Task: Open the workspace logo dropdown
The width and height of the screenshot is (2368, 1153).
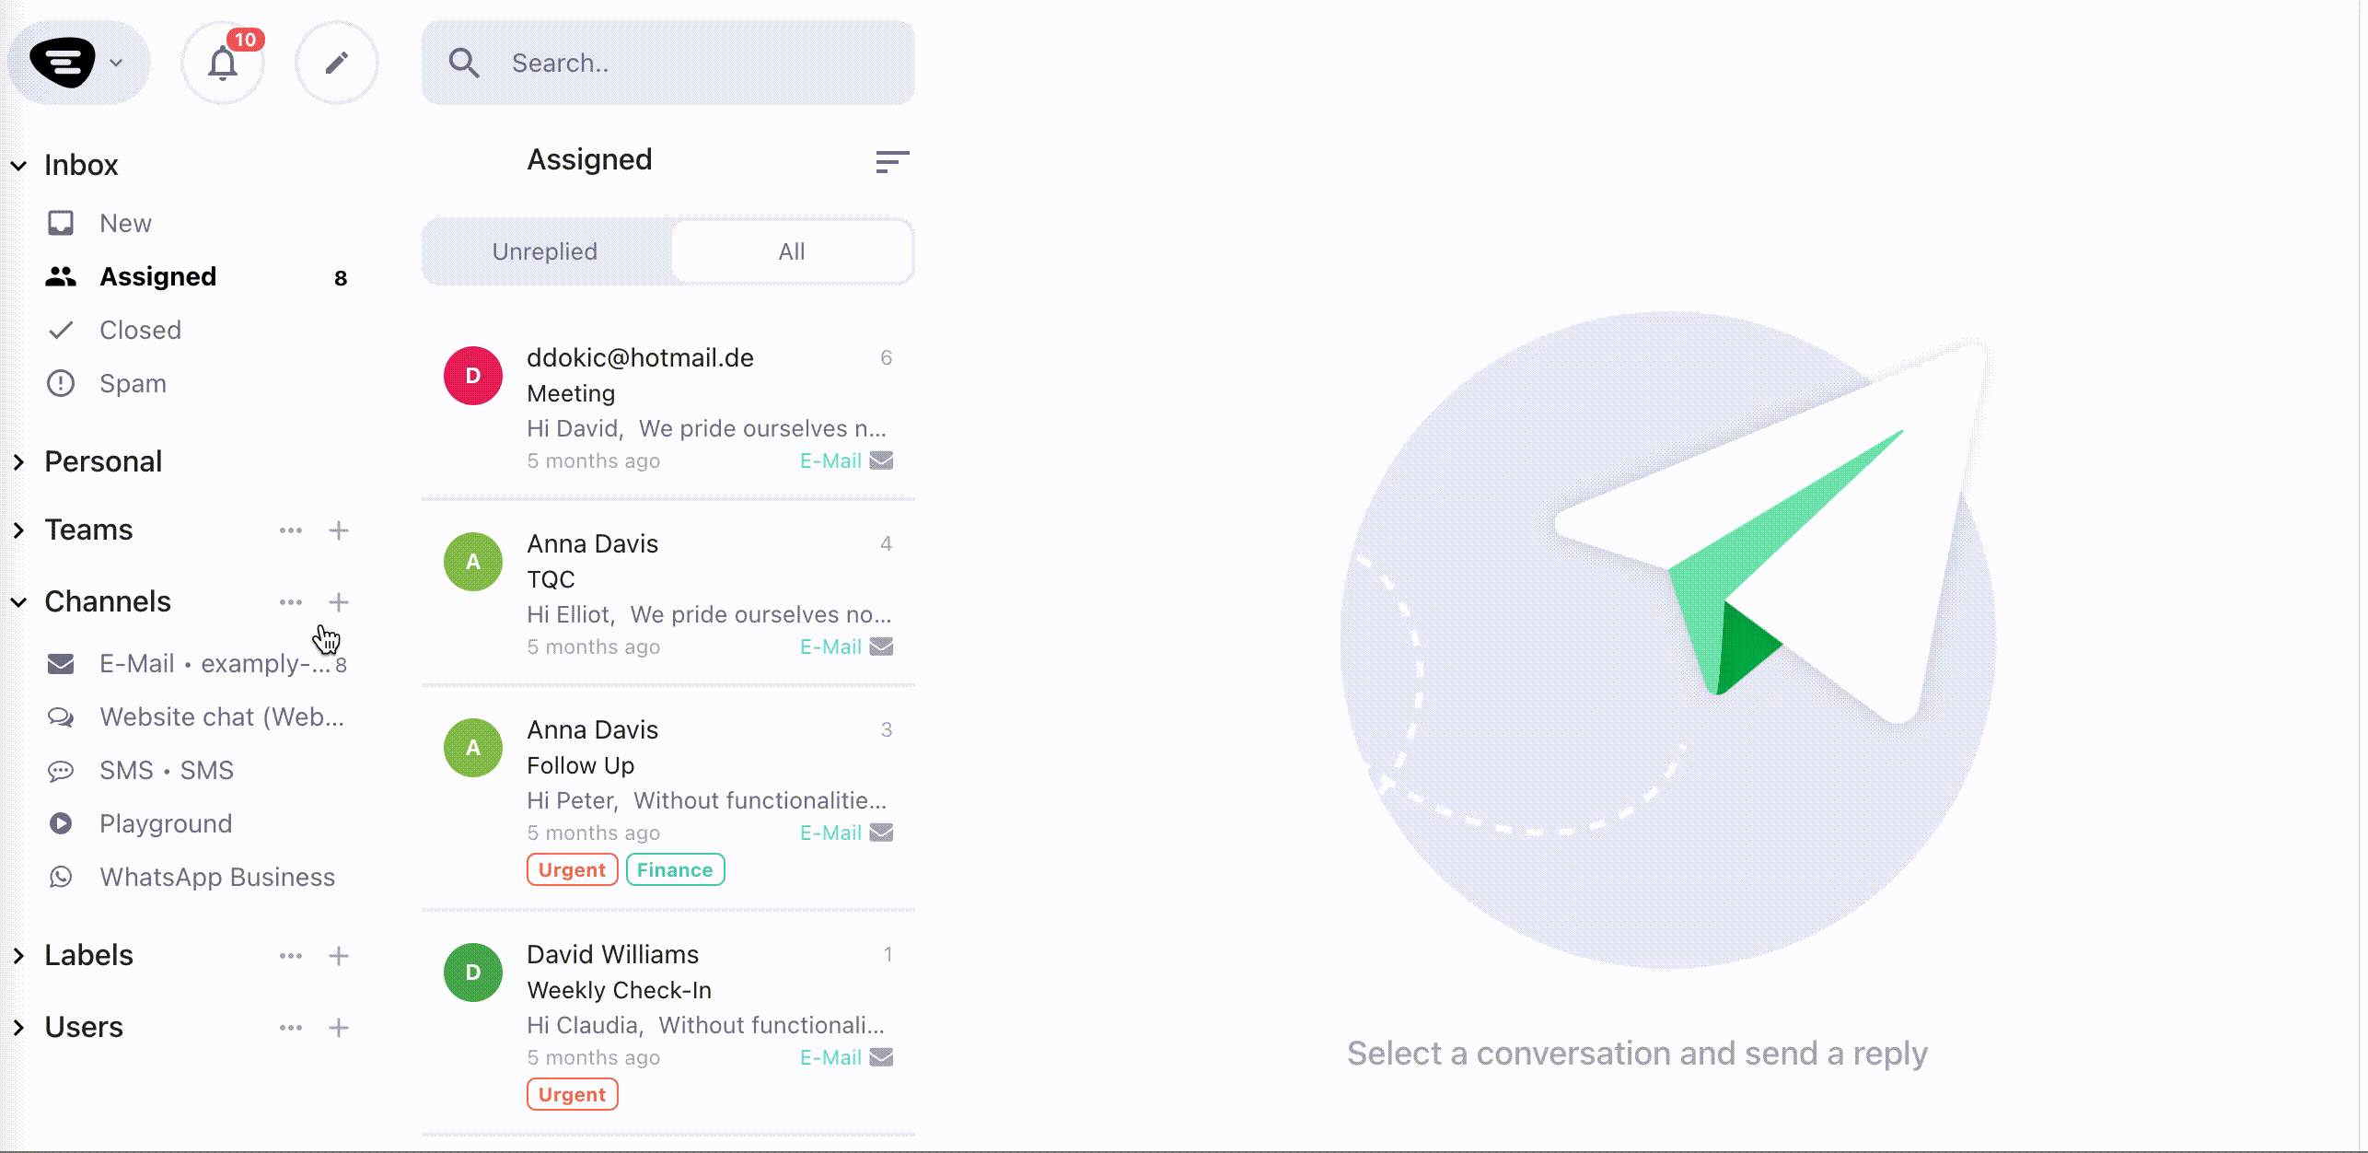Action: pos(78,63)
